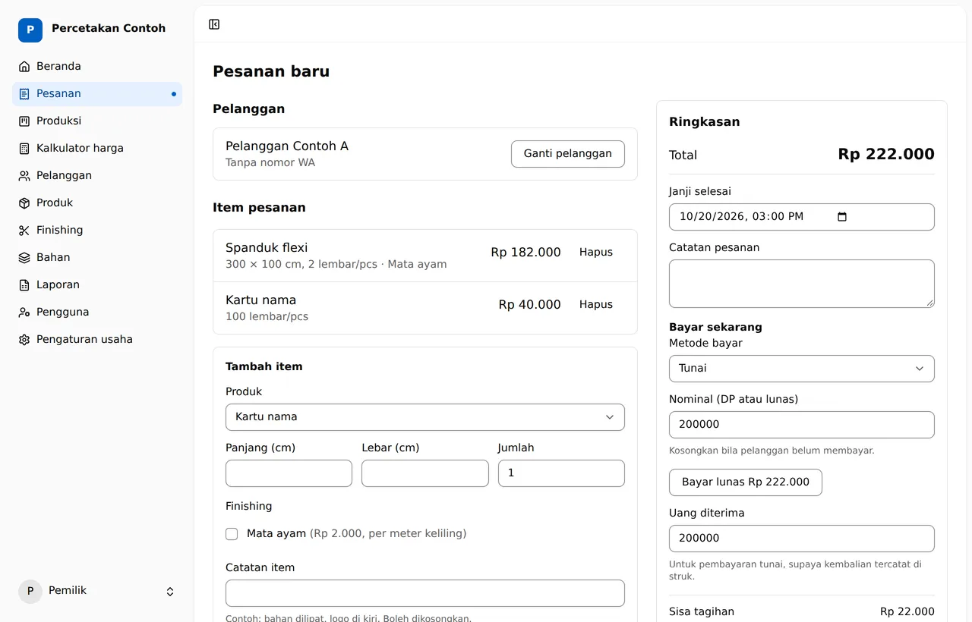This screenshot has width=972, height=622.
Task: Tick the Mata ayam finishing checkbox
Action: click(x=232, y=534)
